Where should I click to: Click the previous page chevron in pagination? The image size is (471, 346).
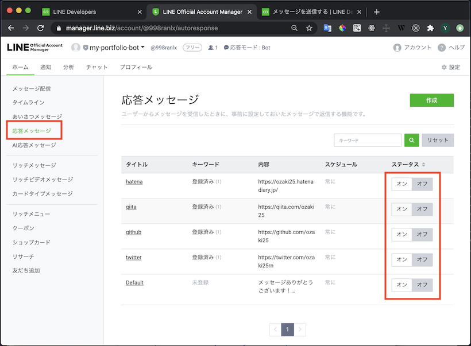click(276, 329)
